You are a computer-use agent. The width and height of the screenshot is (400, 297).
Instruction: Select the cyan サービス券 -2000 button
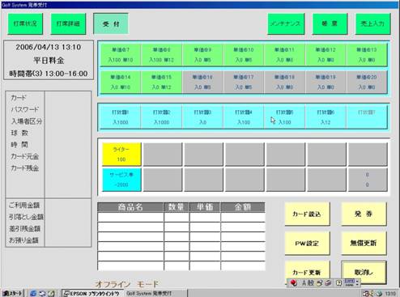[121, 180]
